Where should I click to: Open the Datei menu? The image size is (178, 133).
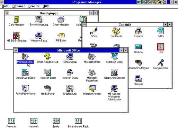pos(5,6)
